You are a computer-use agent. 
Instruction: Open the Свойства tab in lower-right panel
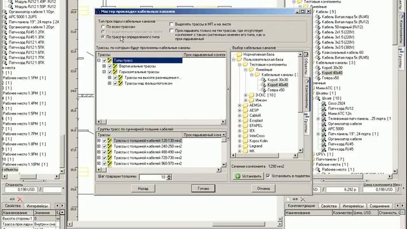coord(329,206)
